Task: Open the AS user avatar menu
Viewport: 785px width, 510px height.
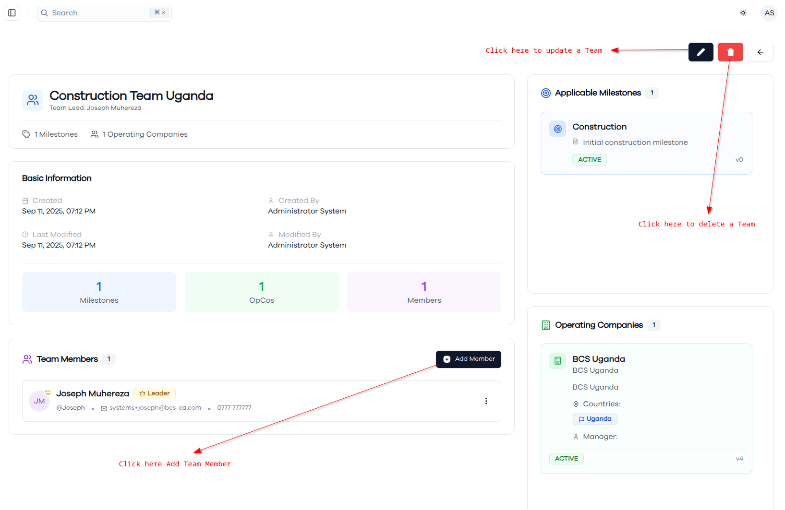Action: click(769, 13)
